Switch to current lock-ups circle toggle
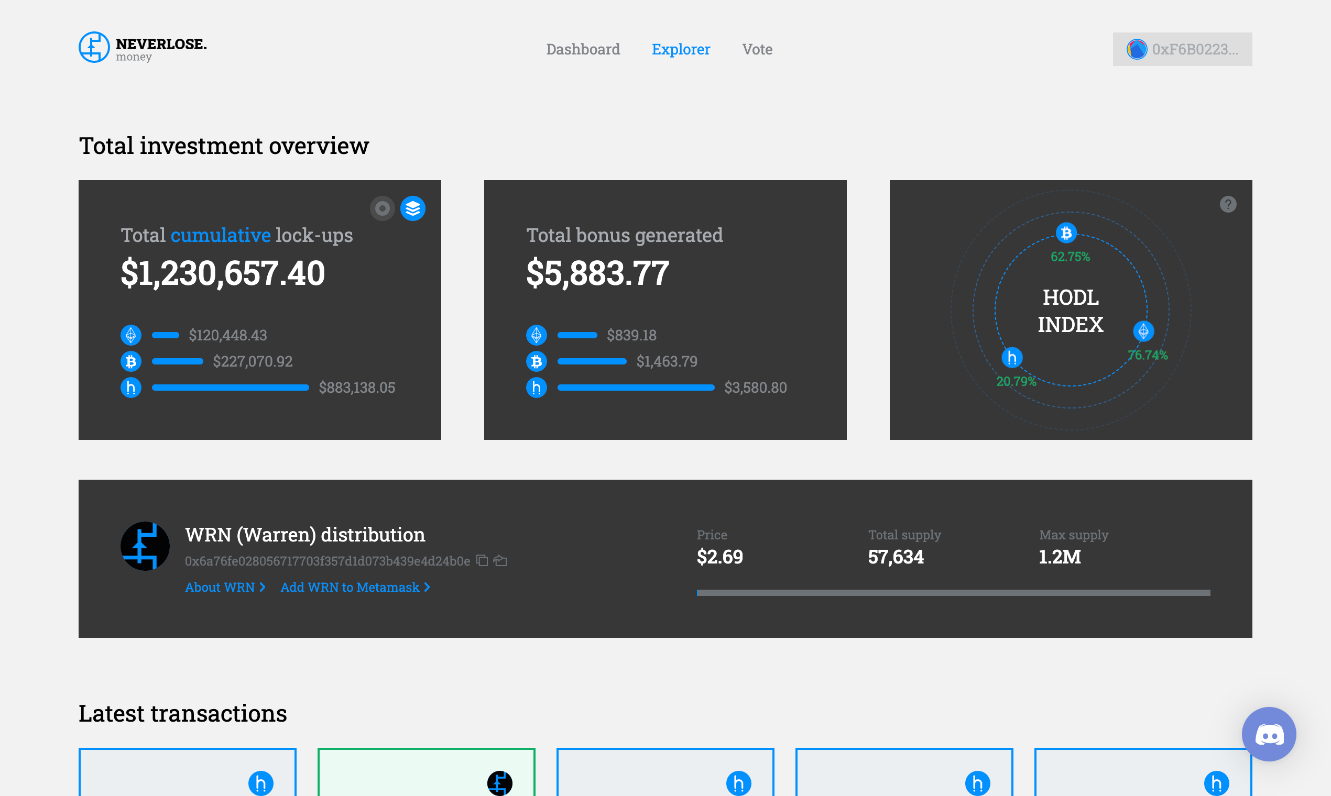Viewport: 1331px width, 796px height. click(x=382, y=208)
